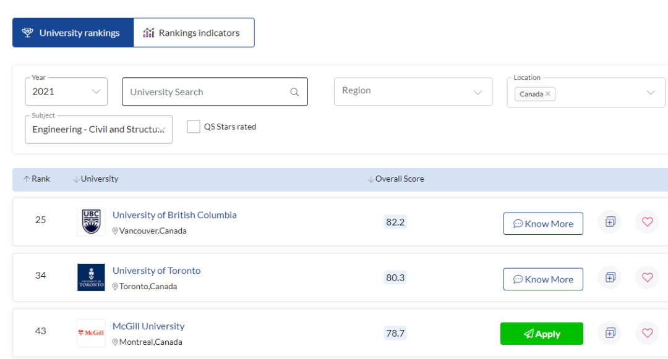668x359 pixels.
Task: Click the trophy icon on rankings tab
Action: pos(28,32)
